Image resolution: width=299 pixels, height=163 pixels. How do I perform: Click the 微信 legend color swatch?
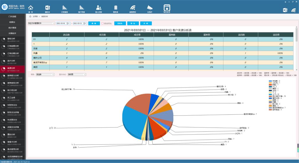click(270, 106)
